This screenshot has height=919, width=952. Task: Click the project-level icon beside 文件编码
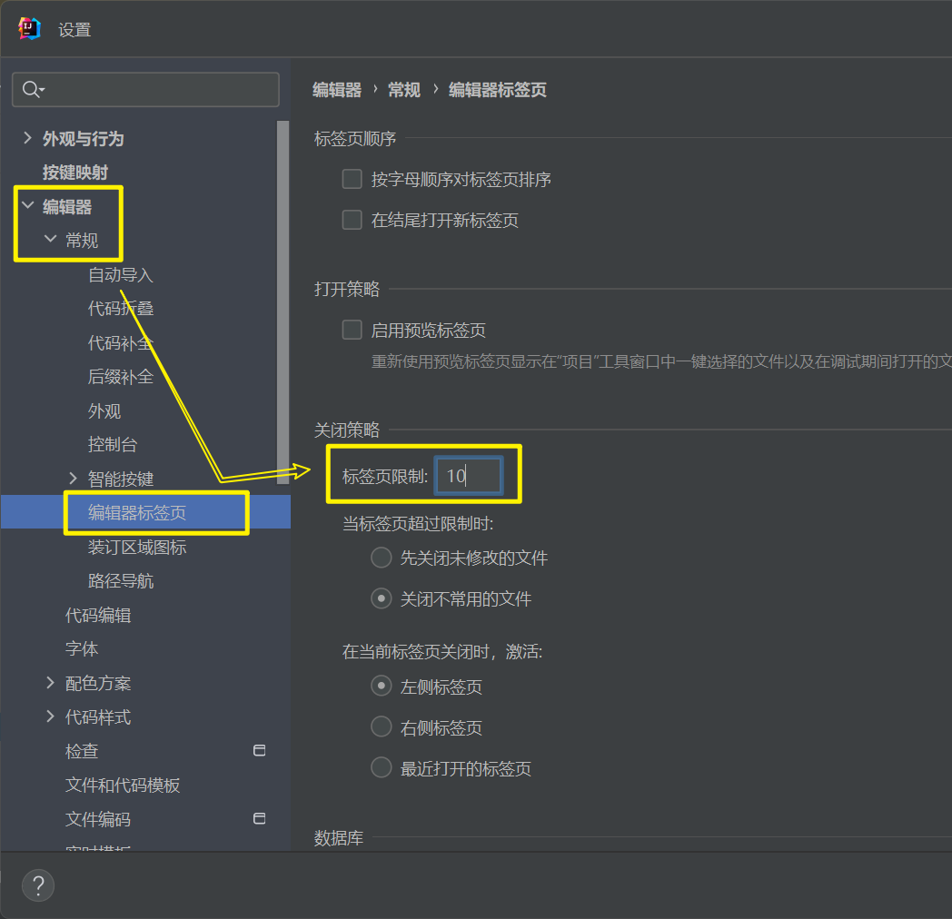click(259, 818)
